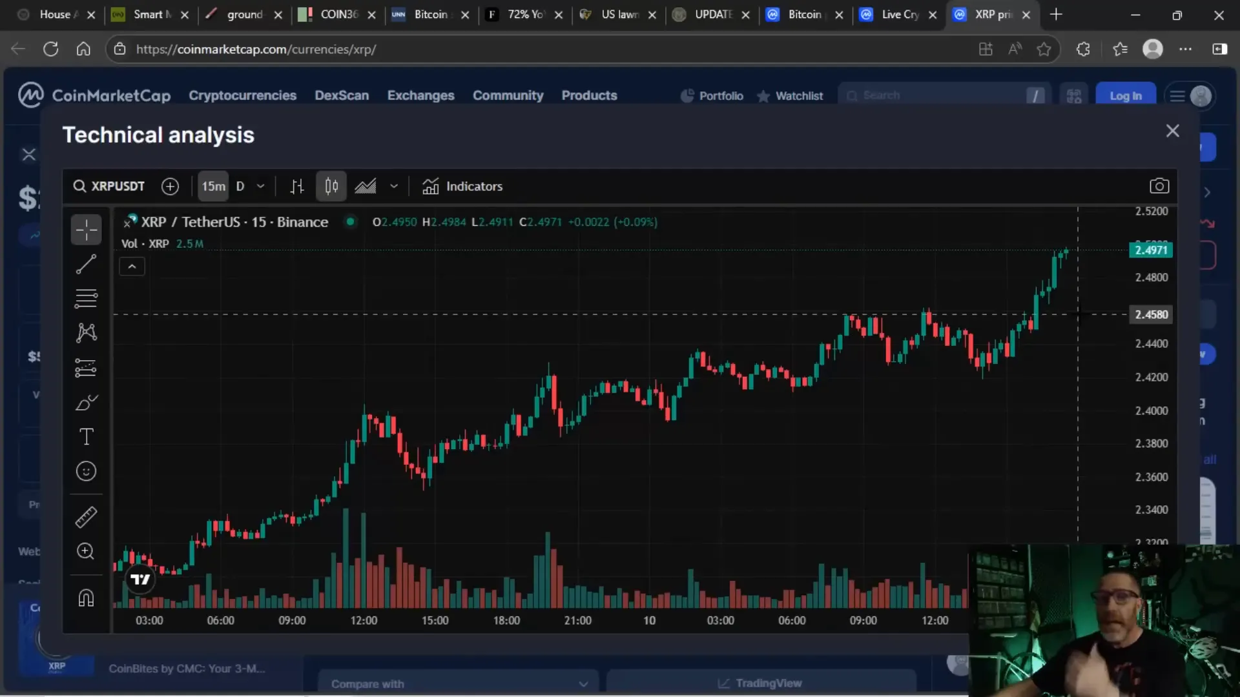Select the Text annotation tool
1240x697 pixels.
pos(86,437)
